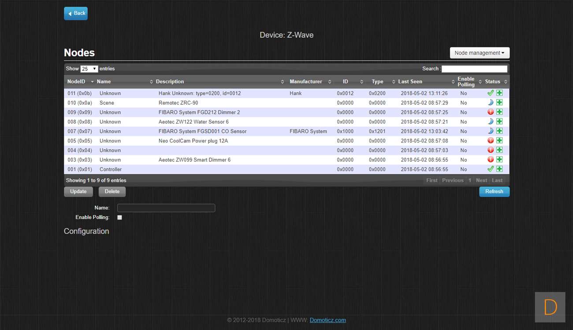Viewport: 573px width, 330px height.
Task: Toggle the Enable Polling checkbox
Action: tap(119, 217)
